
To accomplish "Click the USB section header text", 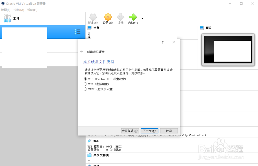I will (x=96, y=141).
